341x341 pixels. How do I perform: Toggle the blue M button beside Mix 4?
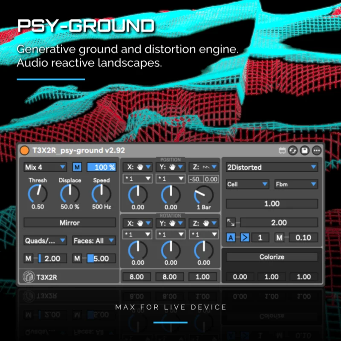[77, 167]
